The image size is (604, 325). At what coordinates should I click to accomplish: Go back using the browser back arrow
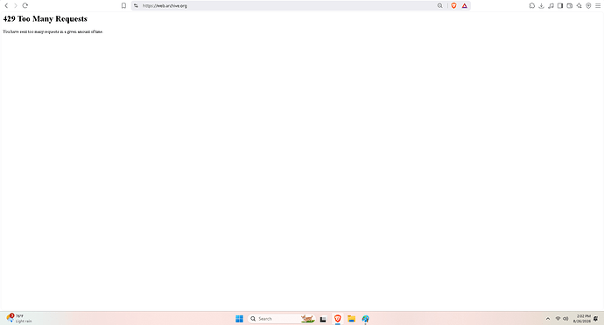tap(6, 6)
